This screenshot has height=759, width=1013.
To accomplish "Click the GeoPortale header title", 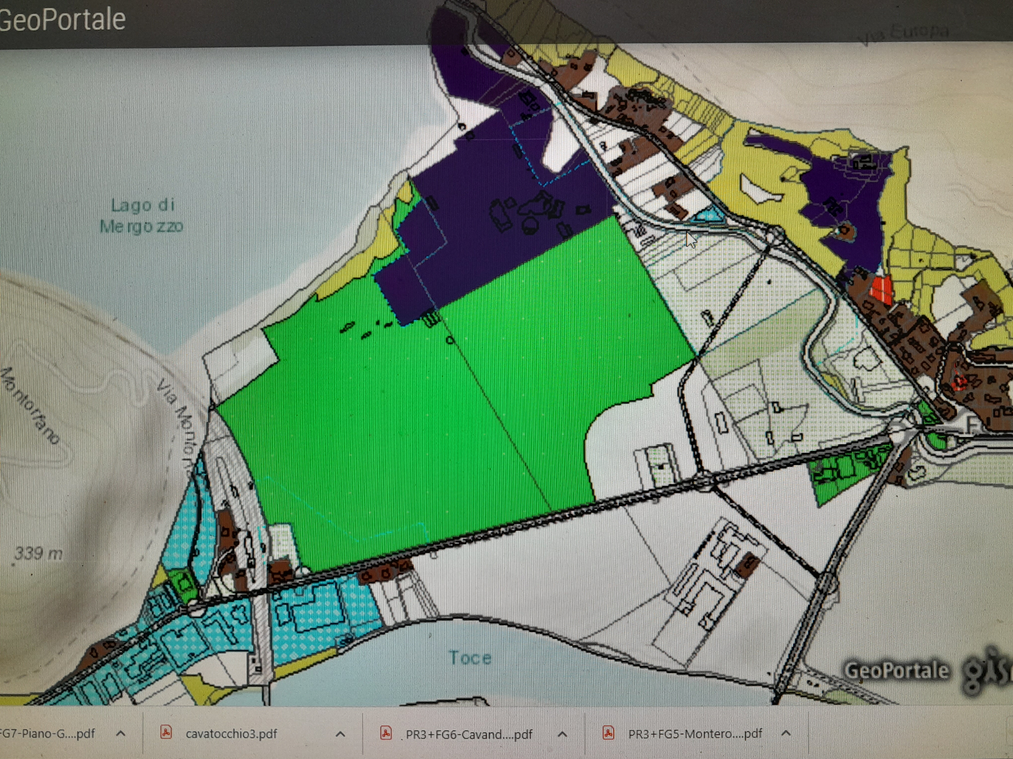I will pos(62,19).
